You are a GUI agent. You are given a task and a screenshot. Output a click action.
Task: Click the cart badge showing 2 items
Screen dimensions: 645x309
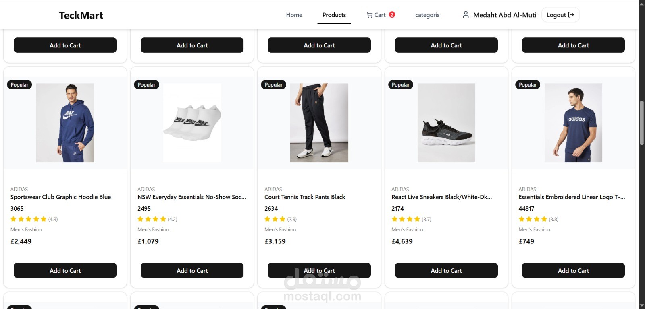(392, 15)
